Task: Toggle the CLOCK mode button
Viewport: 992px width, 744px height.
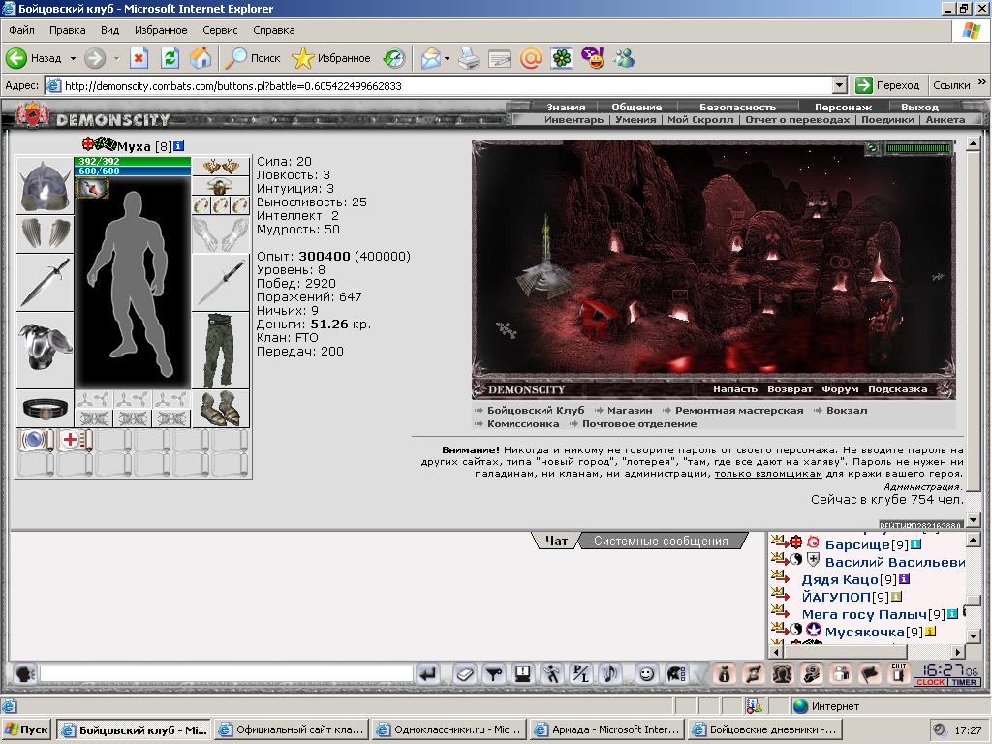Action: (930, 682)
